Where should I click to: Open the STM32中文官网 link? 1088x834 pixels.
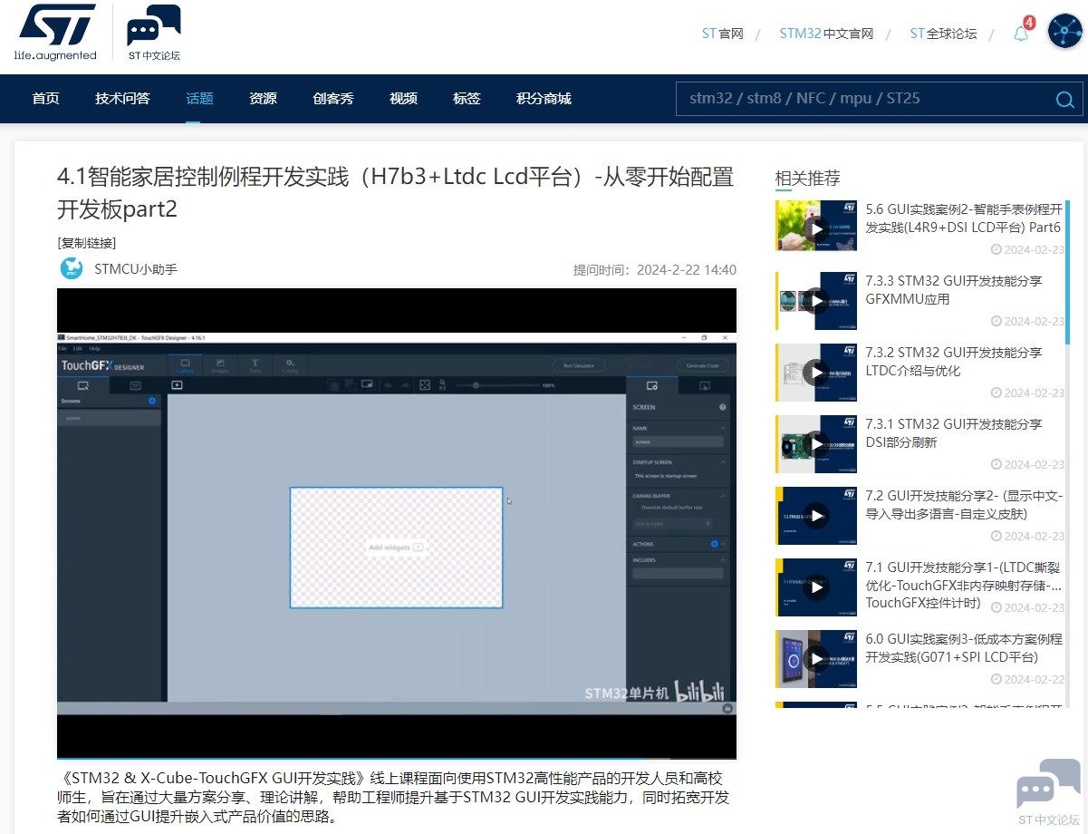coord(826,34)
